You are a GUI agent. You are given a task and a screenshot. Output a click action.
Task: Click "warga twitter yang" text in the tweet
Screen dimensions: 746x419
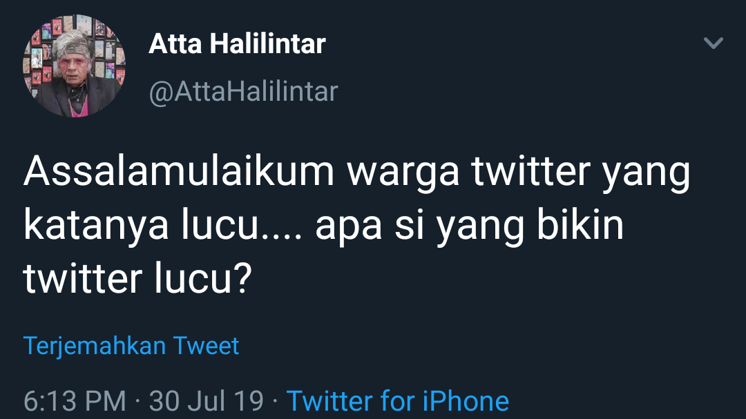pyautogui.click(x=518, y=173)
